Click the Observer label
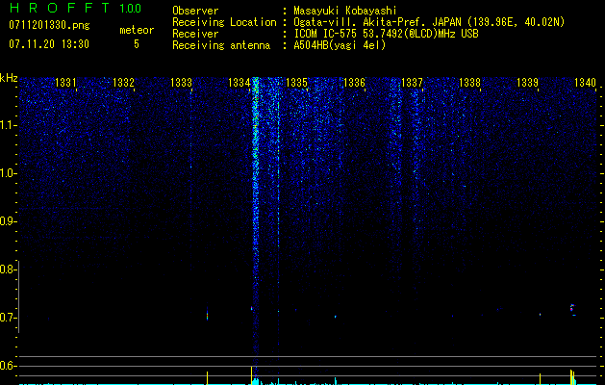 tap(195, 11)
